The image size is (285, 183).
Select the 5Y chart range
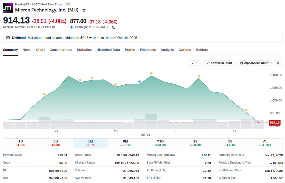tap(230, 143)
